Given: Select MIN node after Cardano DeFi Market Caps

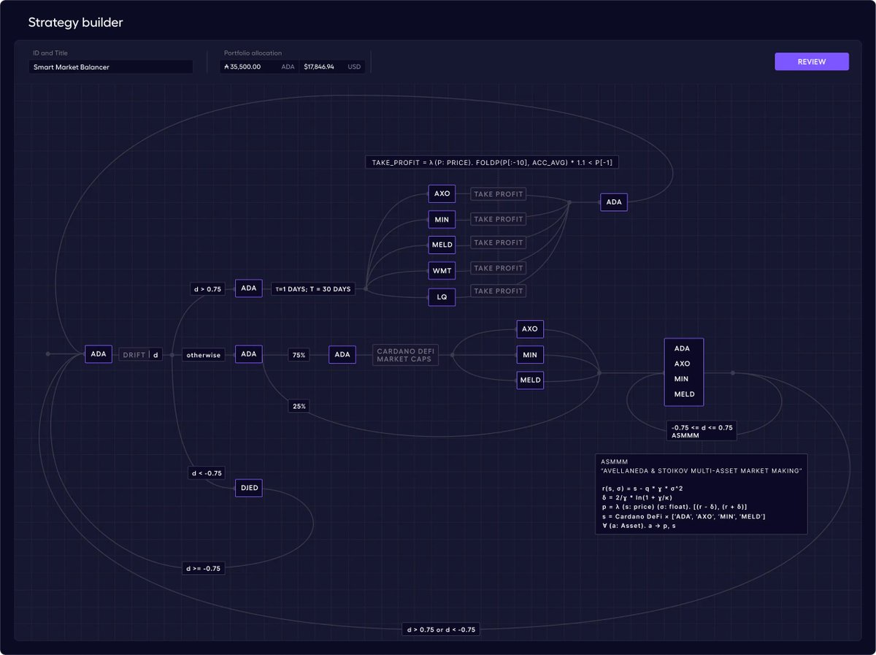Looking at the screenshot, I should pyautogui.click(x=530, y=355).
